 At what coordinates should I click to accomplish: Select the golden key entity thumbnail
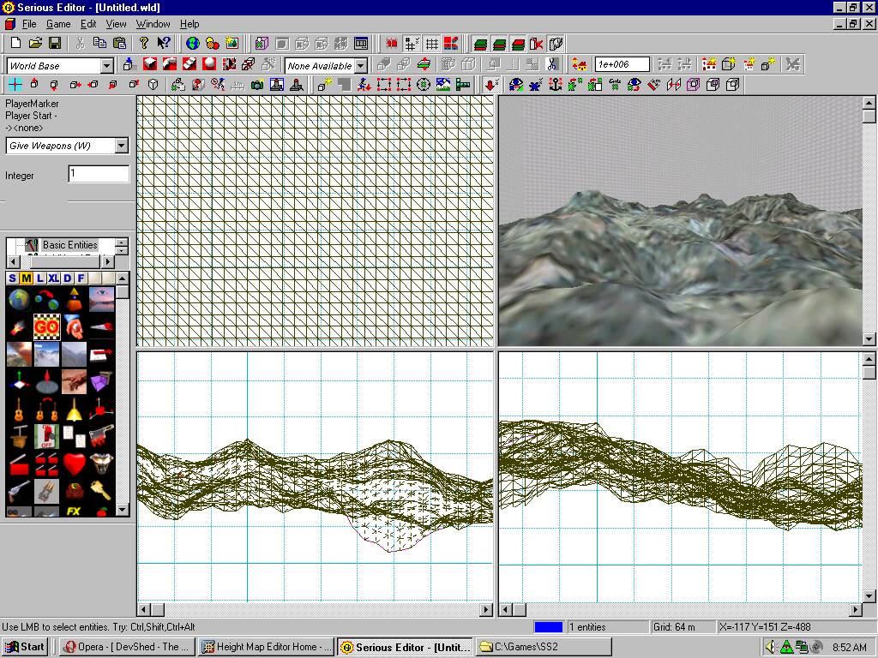[101, 491]
